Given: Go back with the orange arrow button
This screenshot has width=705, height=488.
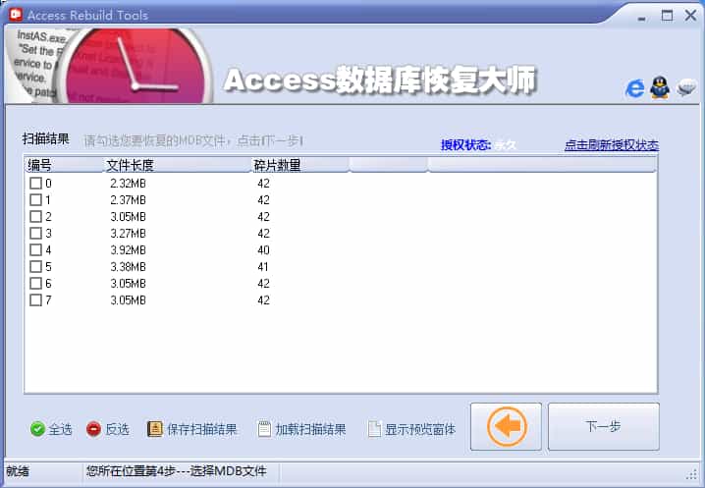Looking at the screenshot, I should pyautogui.click(x=506, y=426).
